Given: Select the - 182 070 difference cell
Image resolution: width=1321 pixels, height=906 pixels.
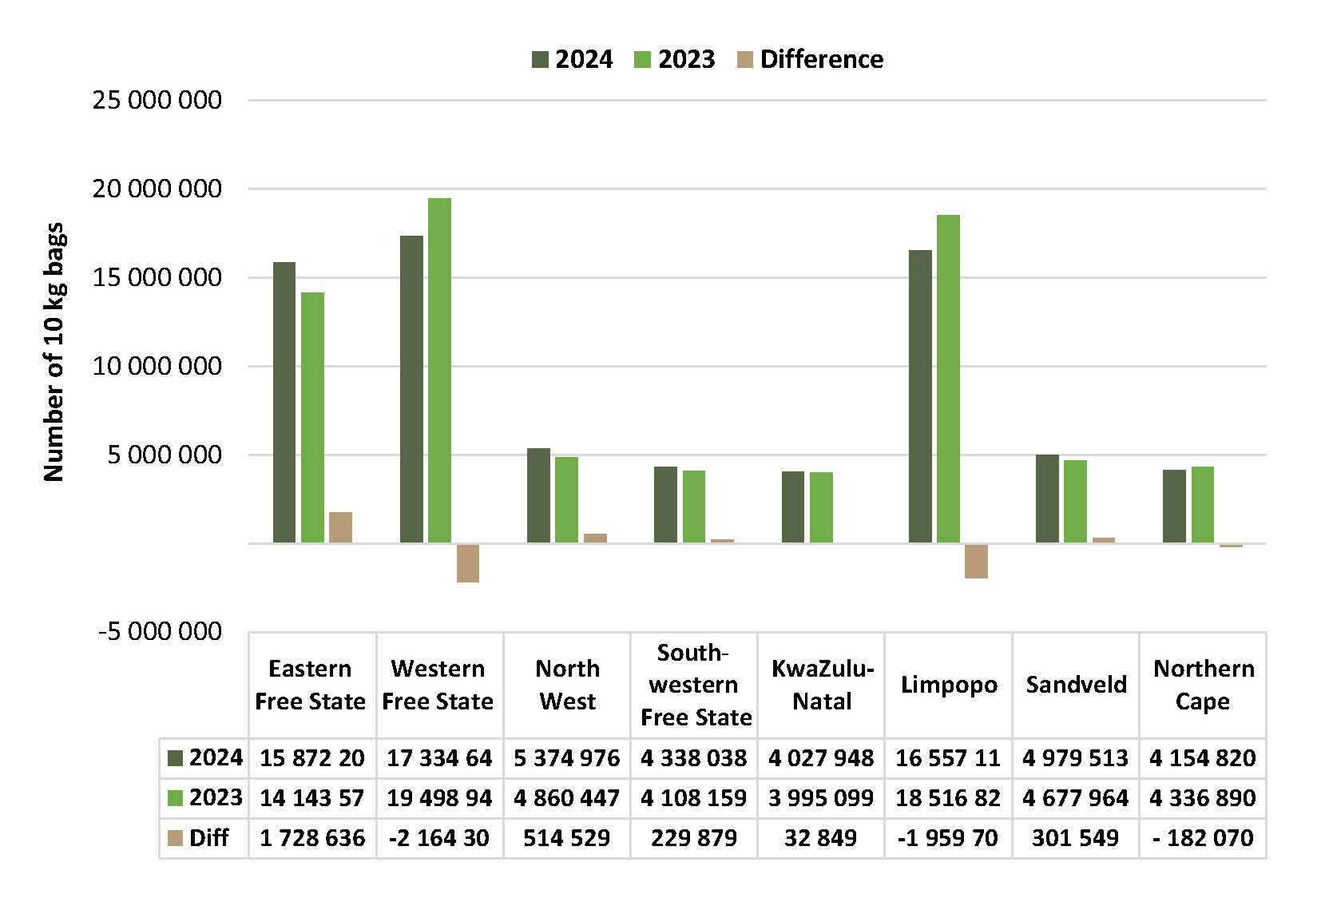Looking at the screenshot, I should (x=1204, y=838).
